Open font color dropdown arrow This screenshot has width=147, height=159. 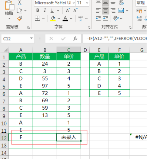71,19
